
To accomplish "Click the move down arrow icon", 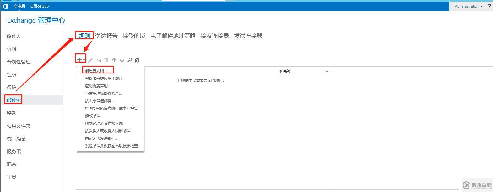I will (x=122, y=60).
